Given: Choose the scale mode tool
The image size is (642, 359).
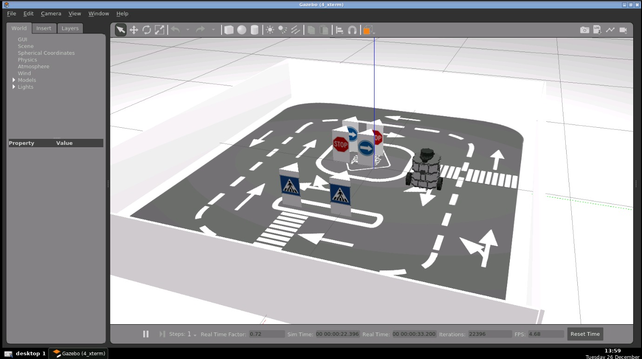Looking at the screenshot, I should (x=160, y=30).
